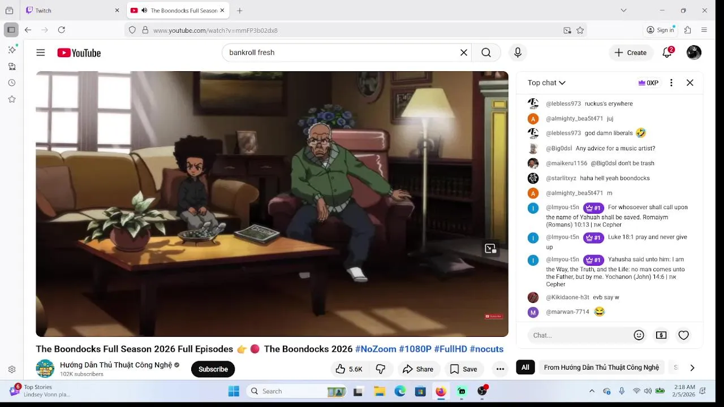The width and height of the screenshot is (724, 407).
Task: Close the Boondocks YouTube tab
Action: coord(222,10)
